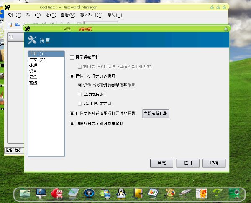Confirm settings with 确定 button

(161, 163)
